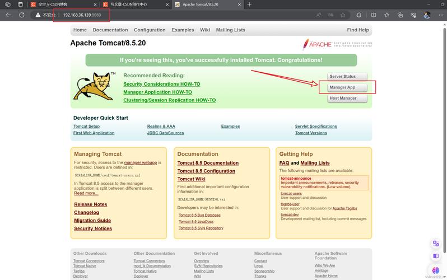Open split screen icon in toolbar
447x280 pixels.
pos(374,15)
